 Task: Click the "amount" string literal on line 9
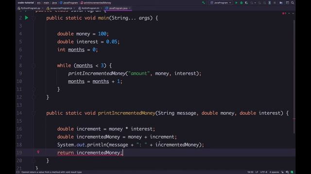[139, 73]
